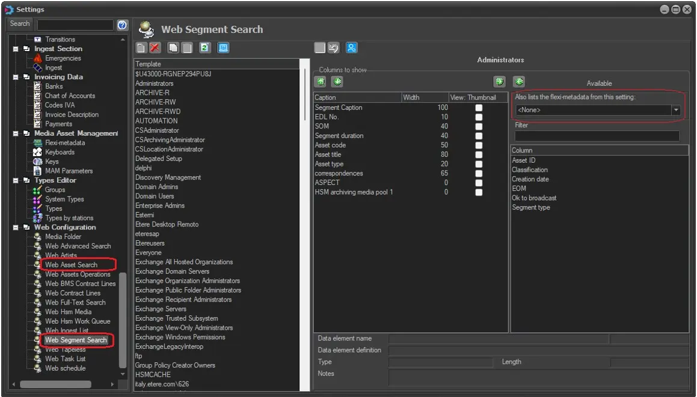Click the copy template icon
The image size is (697, 397).
173,48
